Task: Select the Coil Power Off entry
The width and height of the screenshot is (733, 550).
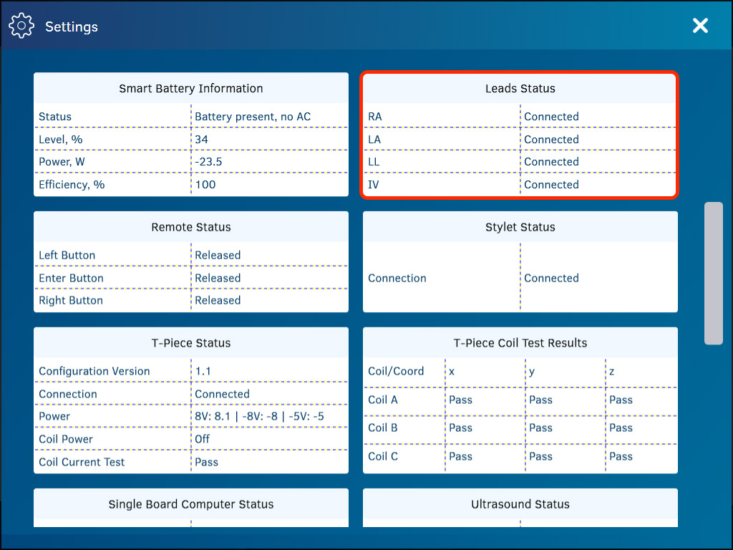Action: pos(203,439)
